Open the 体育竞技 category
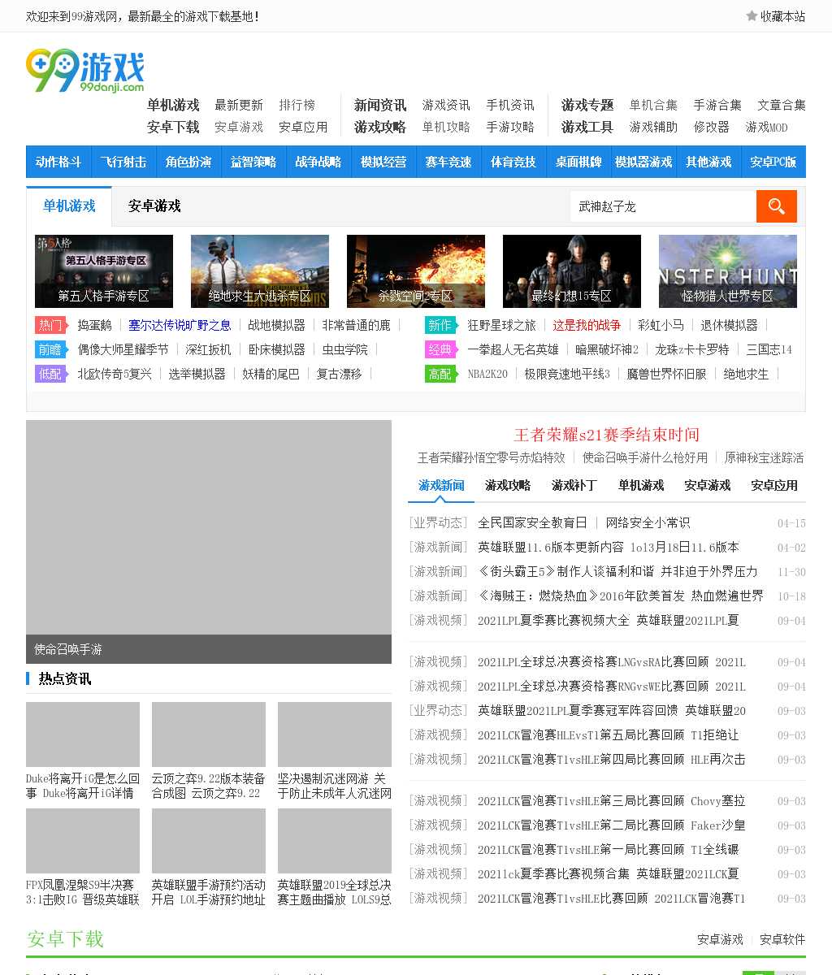This screenshot has width=832, height=975. (513, 162)
